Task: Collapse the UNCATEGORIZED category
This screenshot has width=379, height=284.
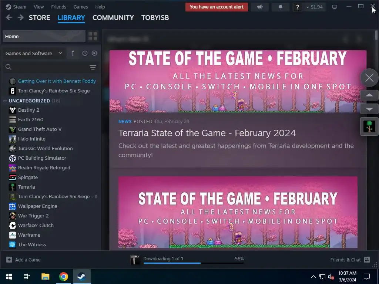Action: click(5, 101)
